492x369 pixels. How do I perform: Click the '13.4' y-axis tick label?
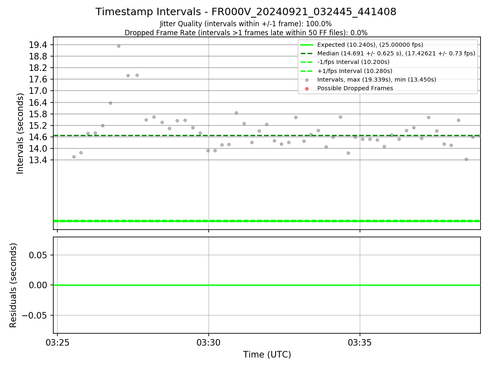coord(38,160)
